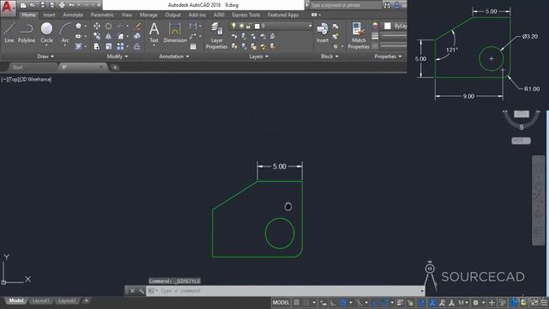Click the ByLayer object color swatch
The width and height of the screenshot is (549, 309).
coord(387,26)
